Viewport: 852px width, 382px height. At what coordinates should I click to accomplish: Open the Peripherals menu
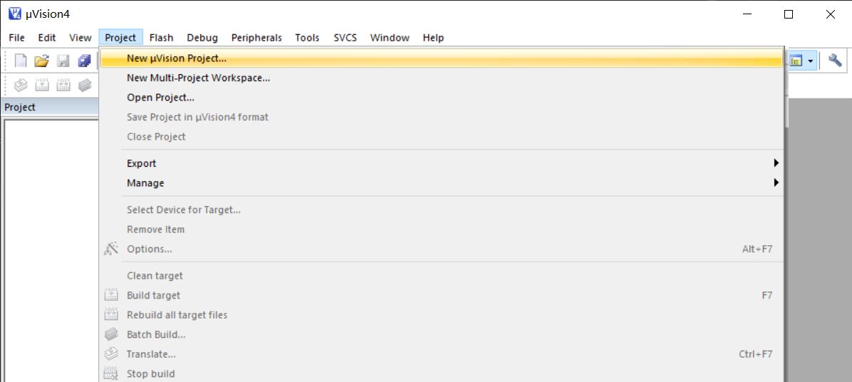click(256, 38)
